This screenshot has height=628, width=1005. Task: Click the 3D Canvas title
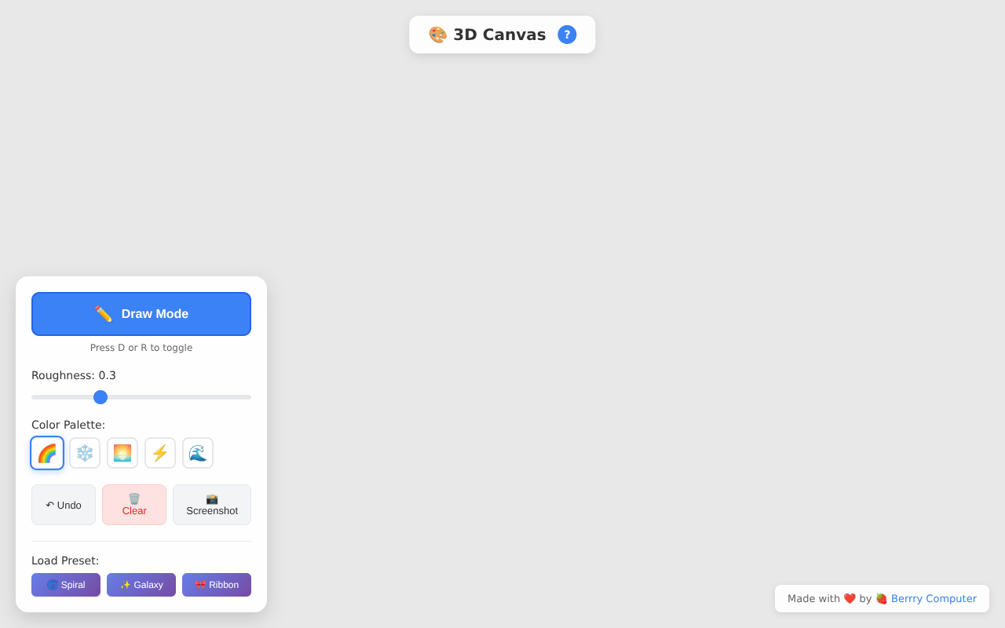coord(499,35)
